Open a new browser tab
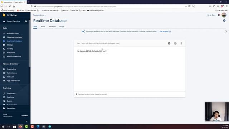Image resolution: width=229 pixels, height=129 pixels. 29,2
